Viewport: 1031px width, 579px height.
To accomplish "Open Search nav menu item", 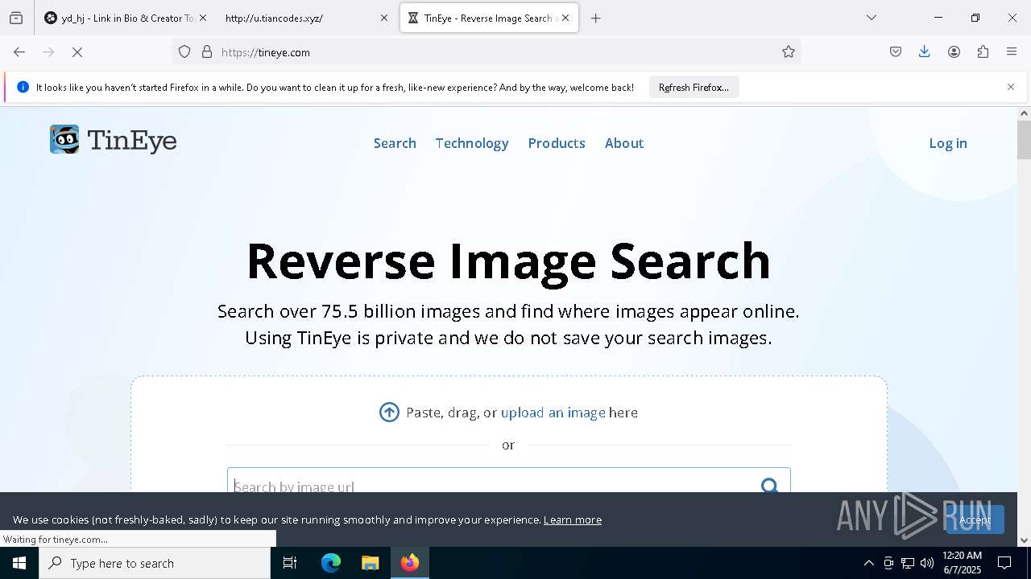I will (x=395, y=143).
